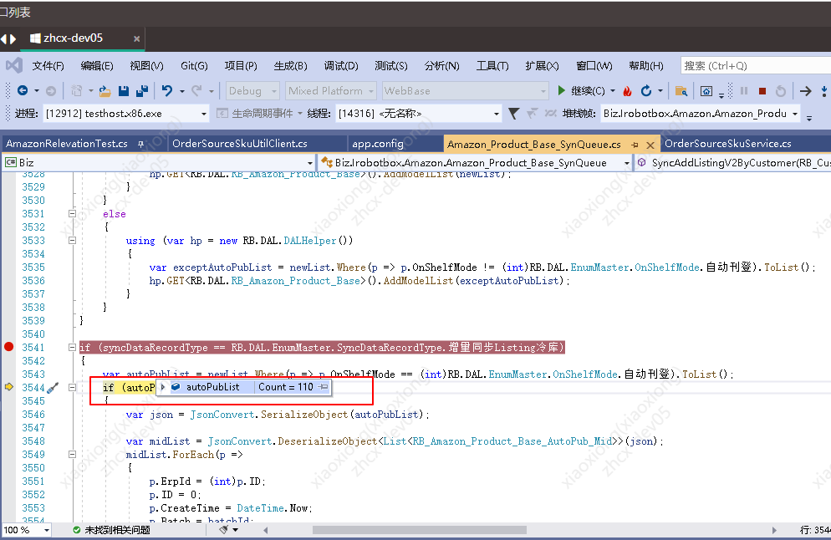Pin the AmazonRelevationTest.cs tab
The image size is (831, 540).
pyautogui.click(x=141, y=144)
